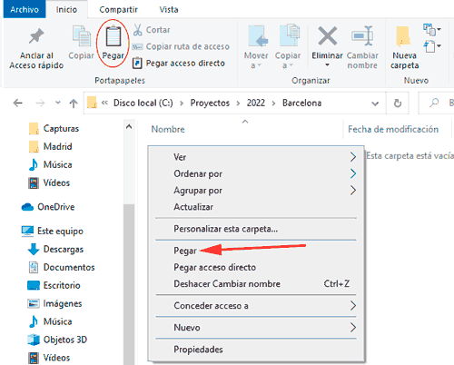Switch to the Vista ribbon tab

[x=169, y=9]
